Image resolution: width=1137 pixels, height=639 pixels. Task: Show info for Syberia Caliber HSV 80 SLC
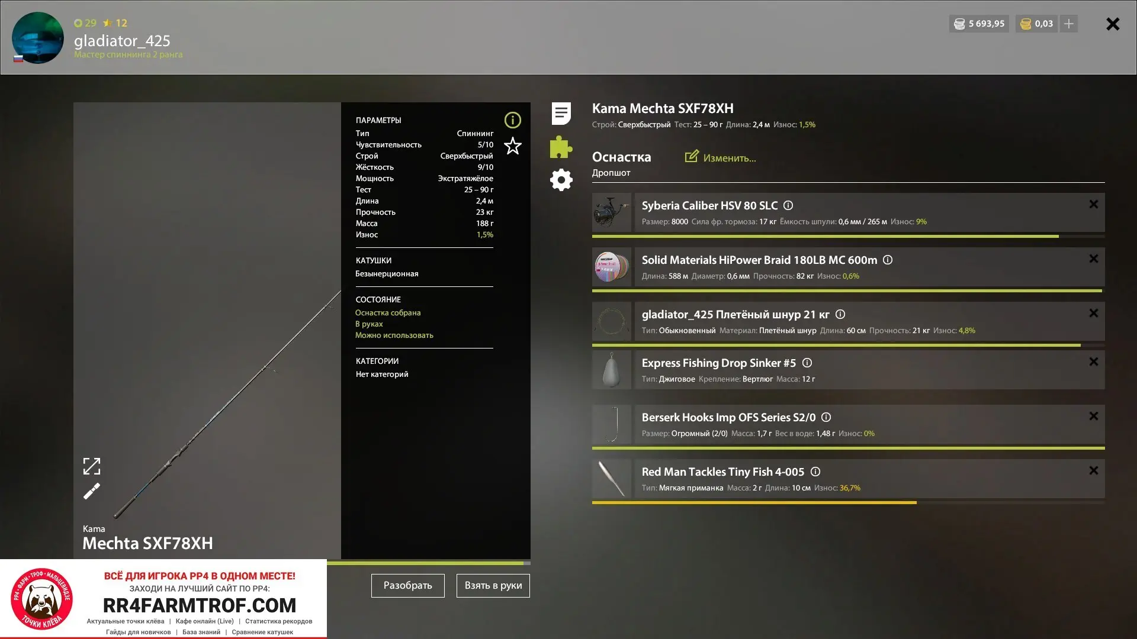coord(788,205)
